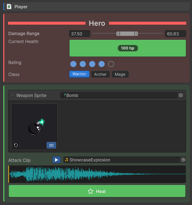Play the ShowcaseExplosion audio clip

(57, 160)
